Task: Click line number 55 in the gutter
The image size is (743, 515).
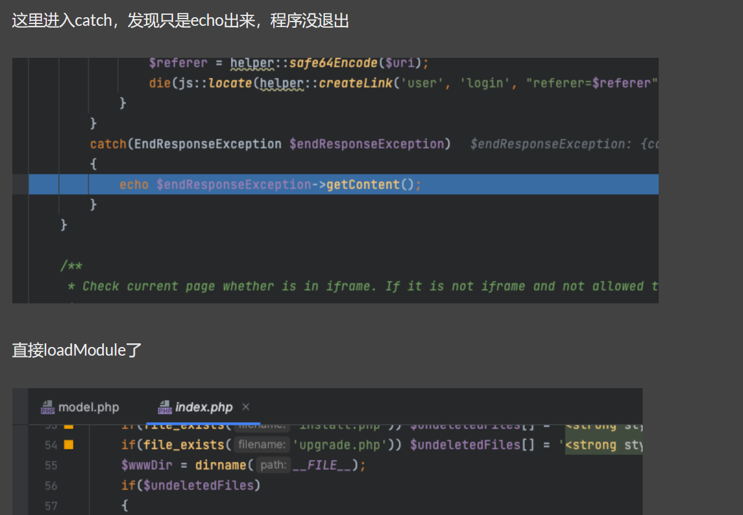Action: (50, 465)
